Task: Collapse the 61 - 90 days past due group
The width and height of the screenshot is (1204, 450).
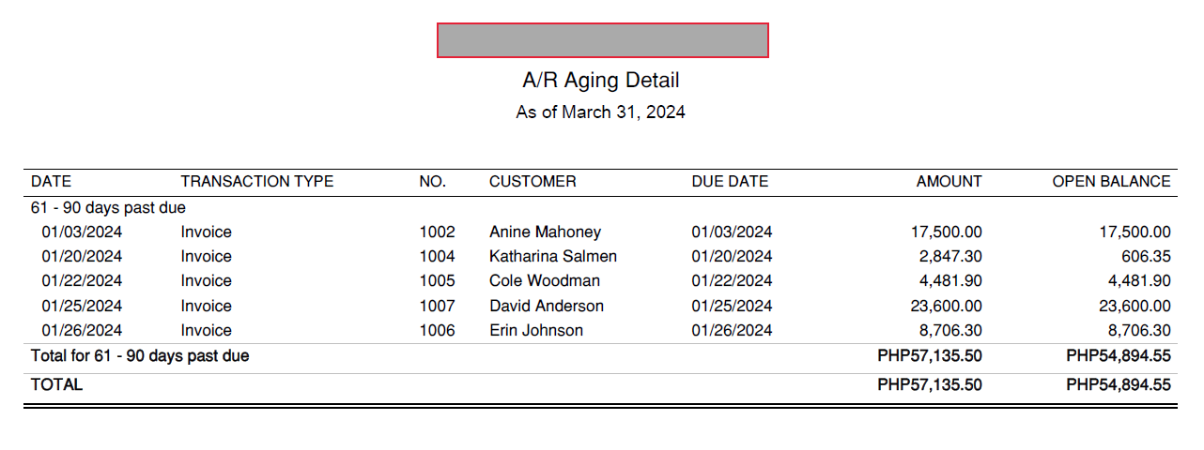Action: click(x=108, y=207)
